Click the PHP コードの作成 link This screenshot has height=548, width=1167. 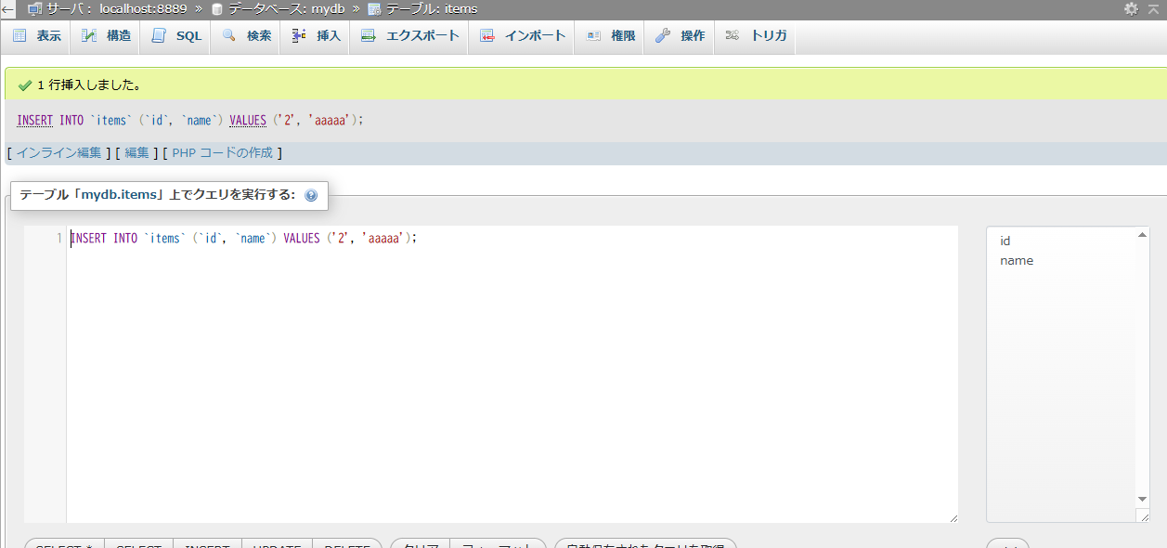click(x=223, y=152)
